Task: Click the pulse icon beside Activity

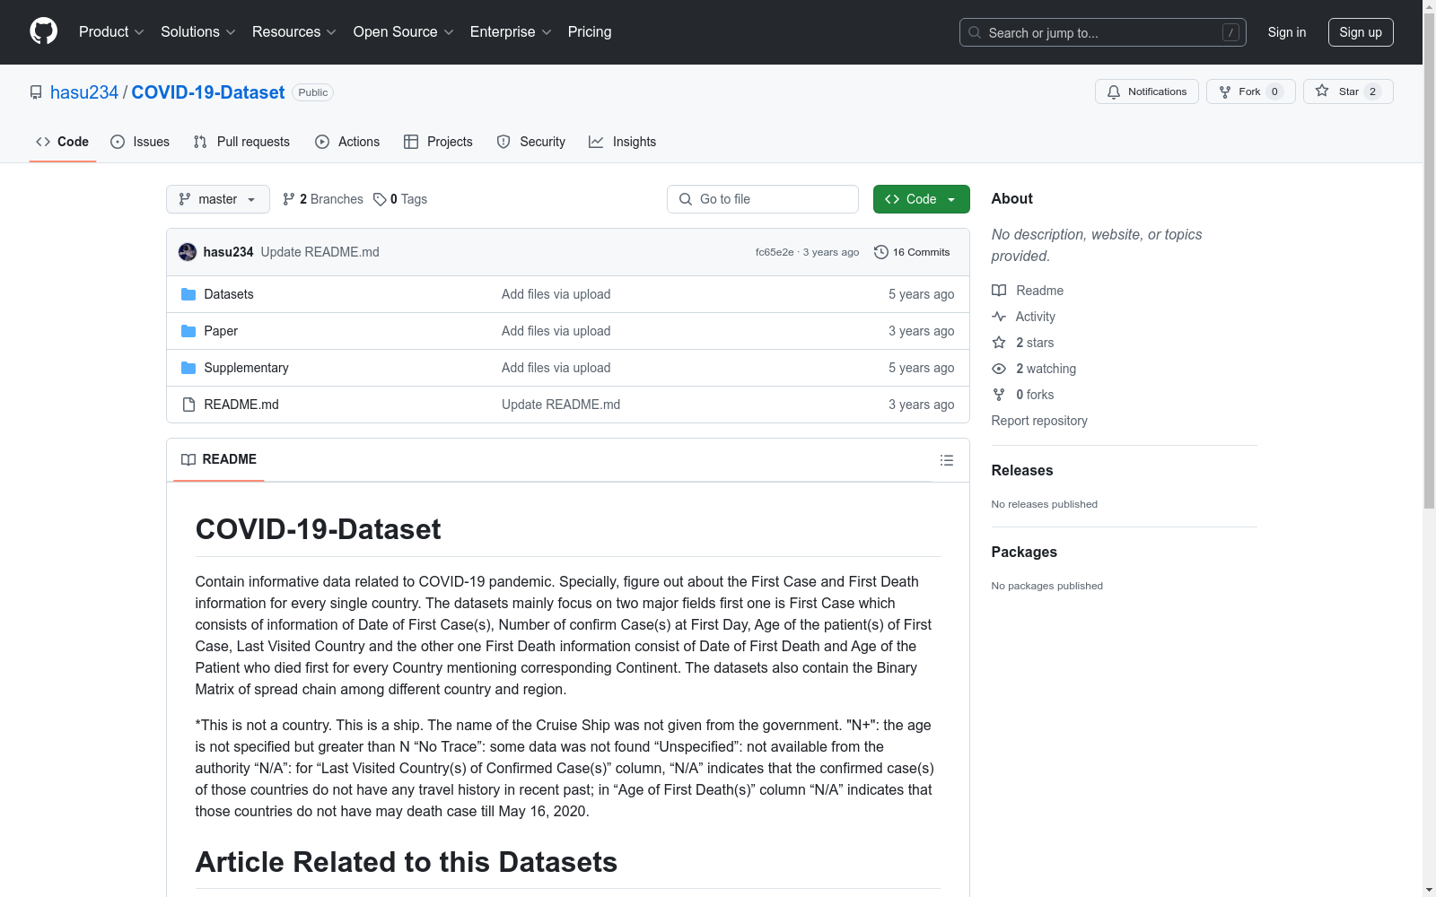Action: pos(999,317)
